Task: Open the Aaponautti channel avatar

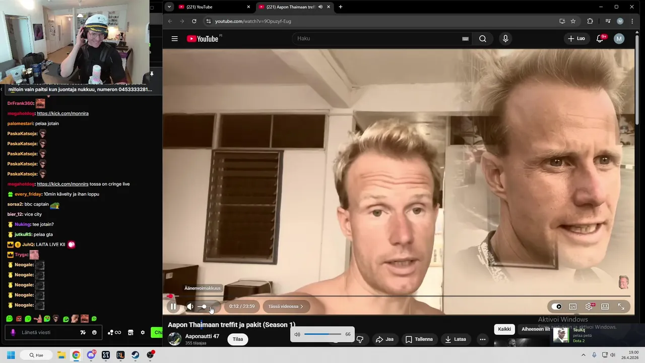Action: 174,339
